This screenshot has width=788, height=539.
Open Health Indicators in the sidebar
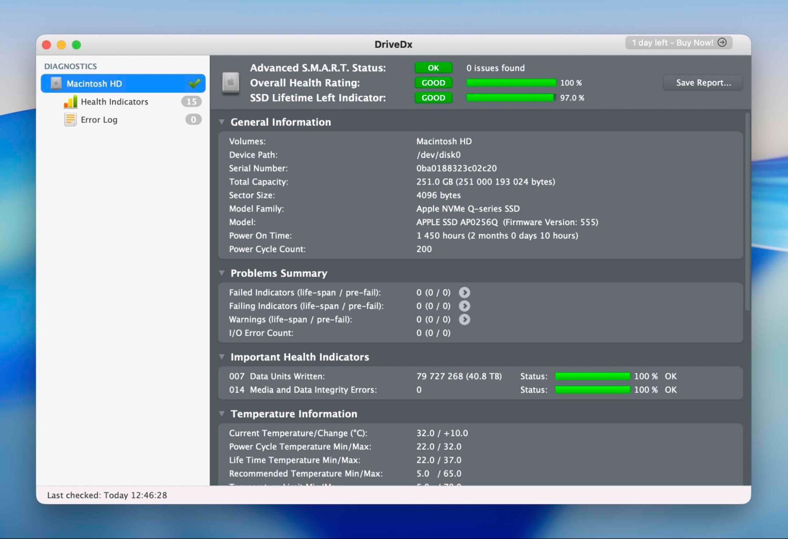[x=114, y=102]
